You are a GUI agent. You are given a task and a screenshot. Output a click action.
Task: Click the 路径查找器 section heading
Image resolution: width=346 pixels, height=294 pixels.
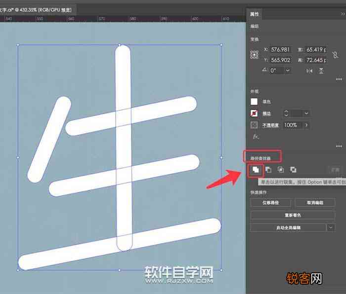[260, 158]
